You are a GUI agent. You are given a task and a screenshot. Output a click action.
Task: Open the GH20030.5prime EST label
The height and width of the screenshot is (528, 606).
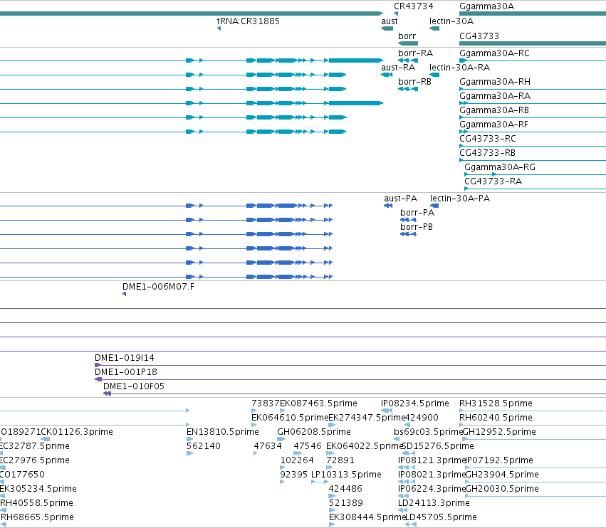pyautogui.click(x=502, y=489)
